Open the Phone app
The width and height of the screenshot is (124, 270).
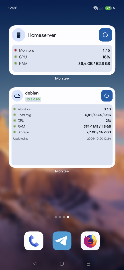tap(34, 241)
